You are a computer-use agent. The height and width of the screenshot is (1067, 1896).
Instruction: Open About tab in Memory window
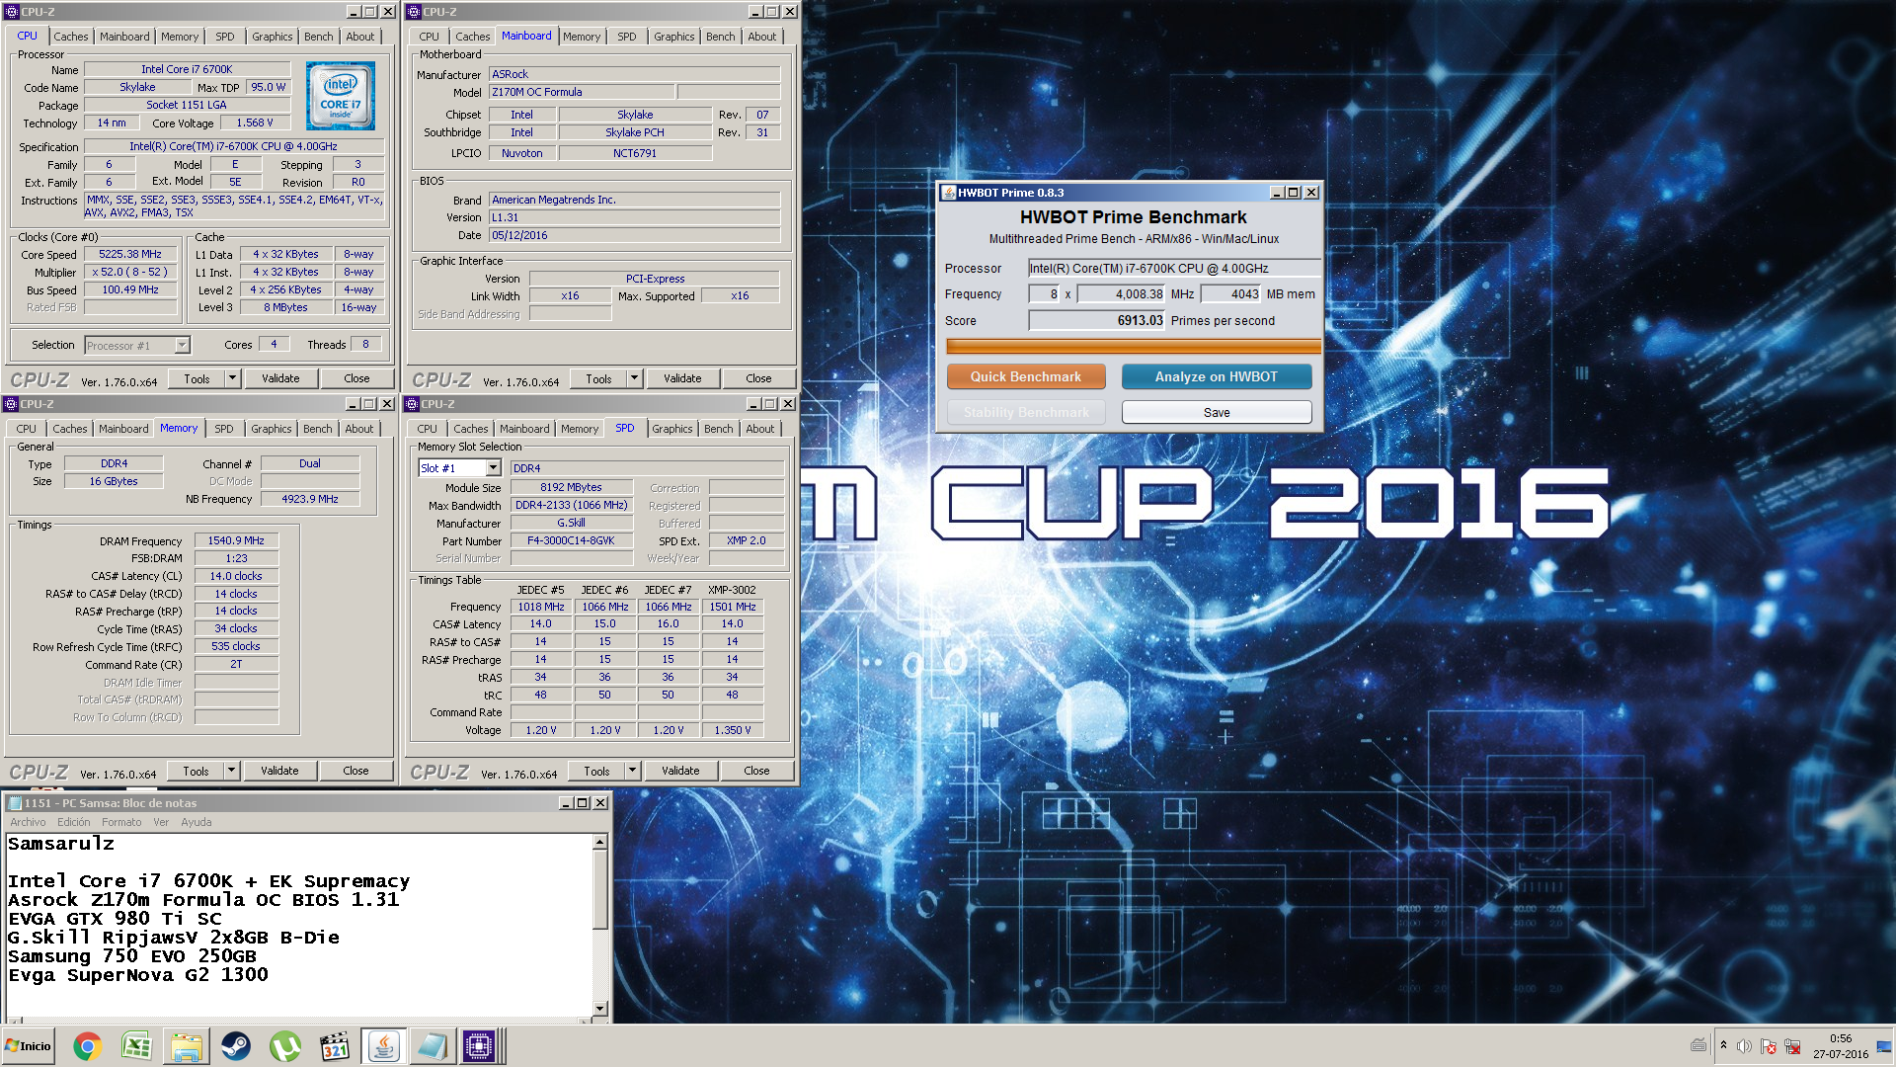click(x=359, y=429)
